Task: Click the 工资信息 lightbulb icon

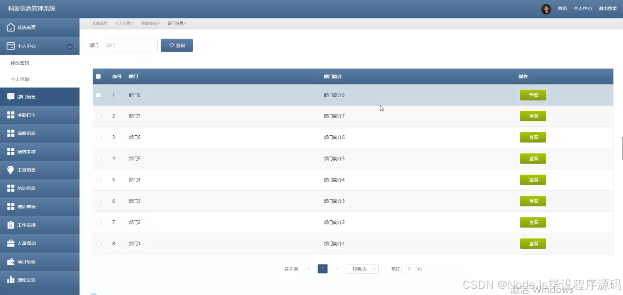Action: tap(11, 170)
